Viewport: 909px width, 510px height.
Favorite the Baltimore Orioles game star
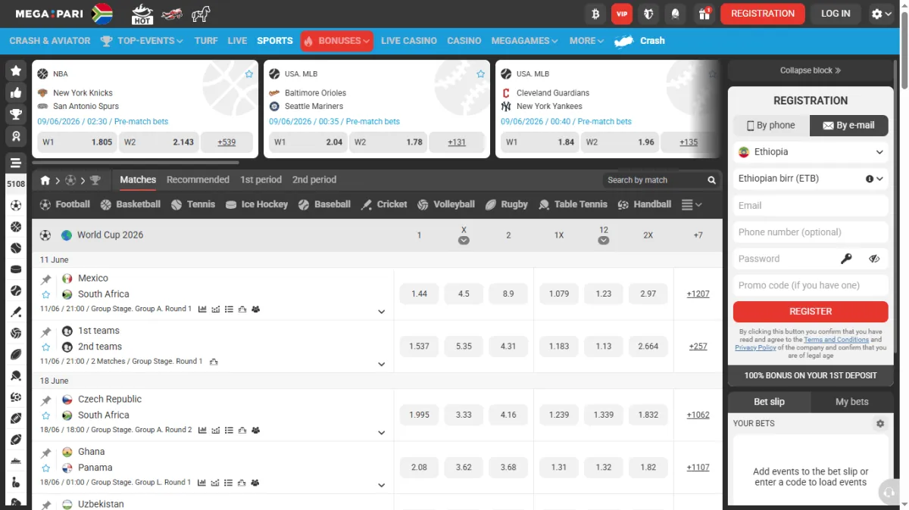[x=480, y=74]
